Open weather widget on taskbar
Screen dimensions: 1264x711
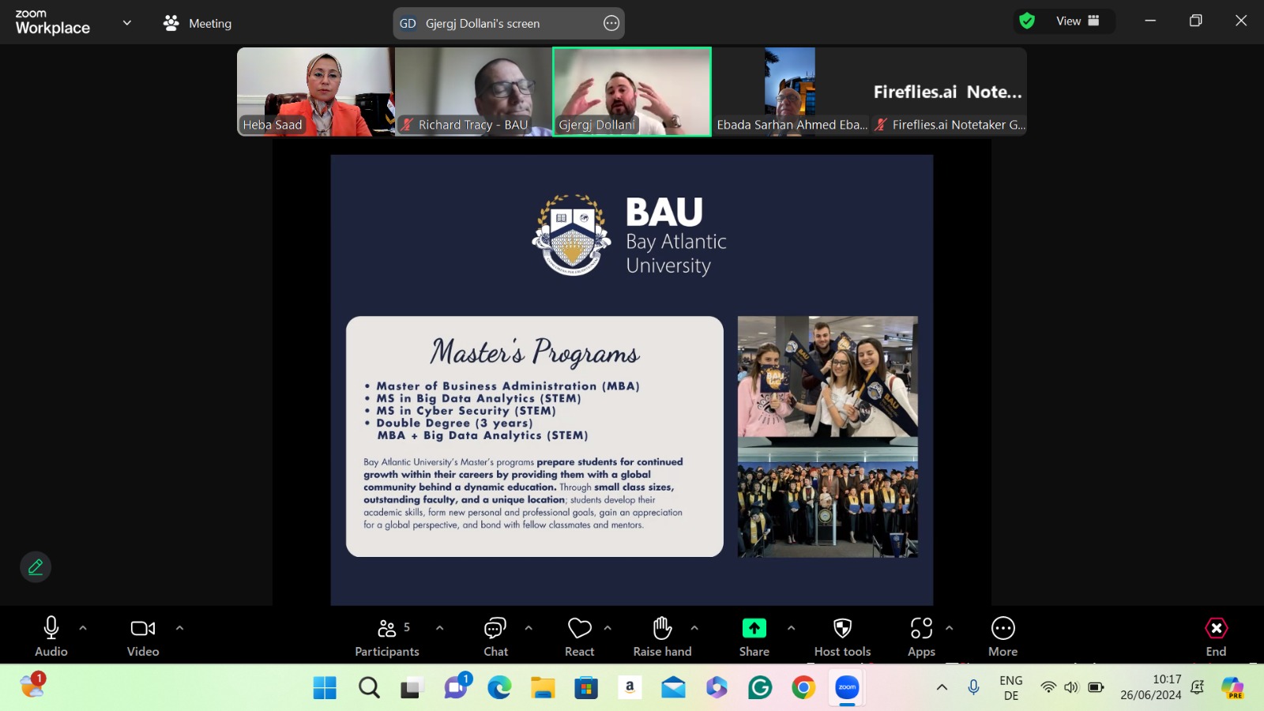(32, 685)
